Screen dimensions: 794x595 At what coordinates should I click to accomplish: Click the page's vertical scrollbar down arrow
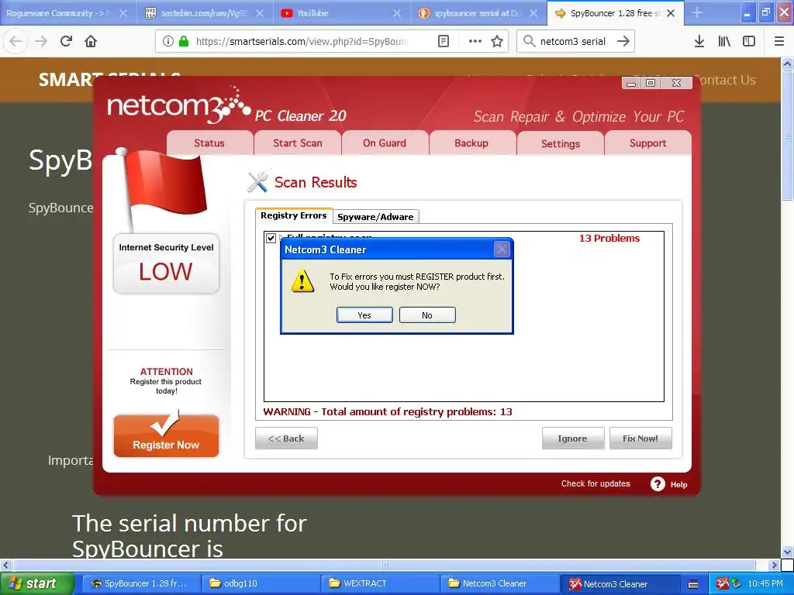tap(787, 552)
